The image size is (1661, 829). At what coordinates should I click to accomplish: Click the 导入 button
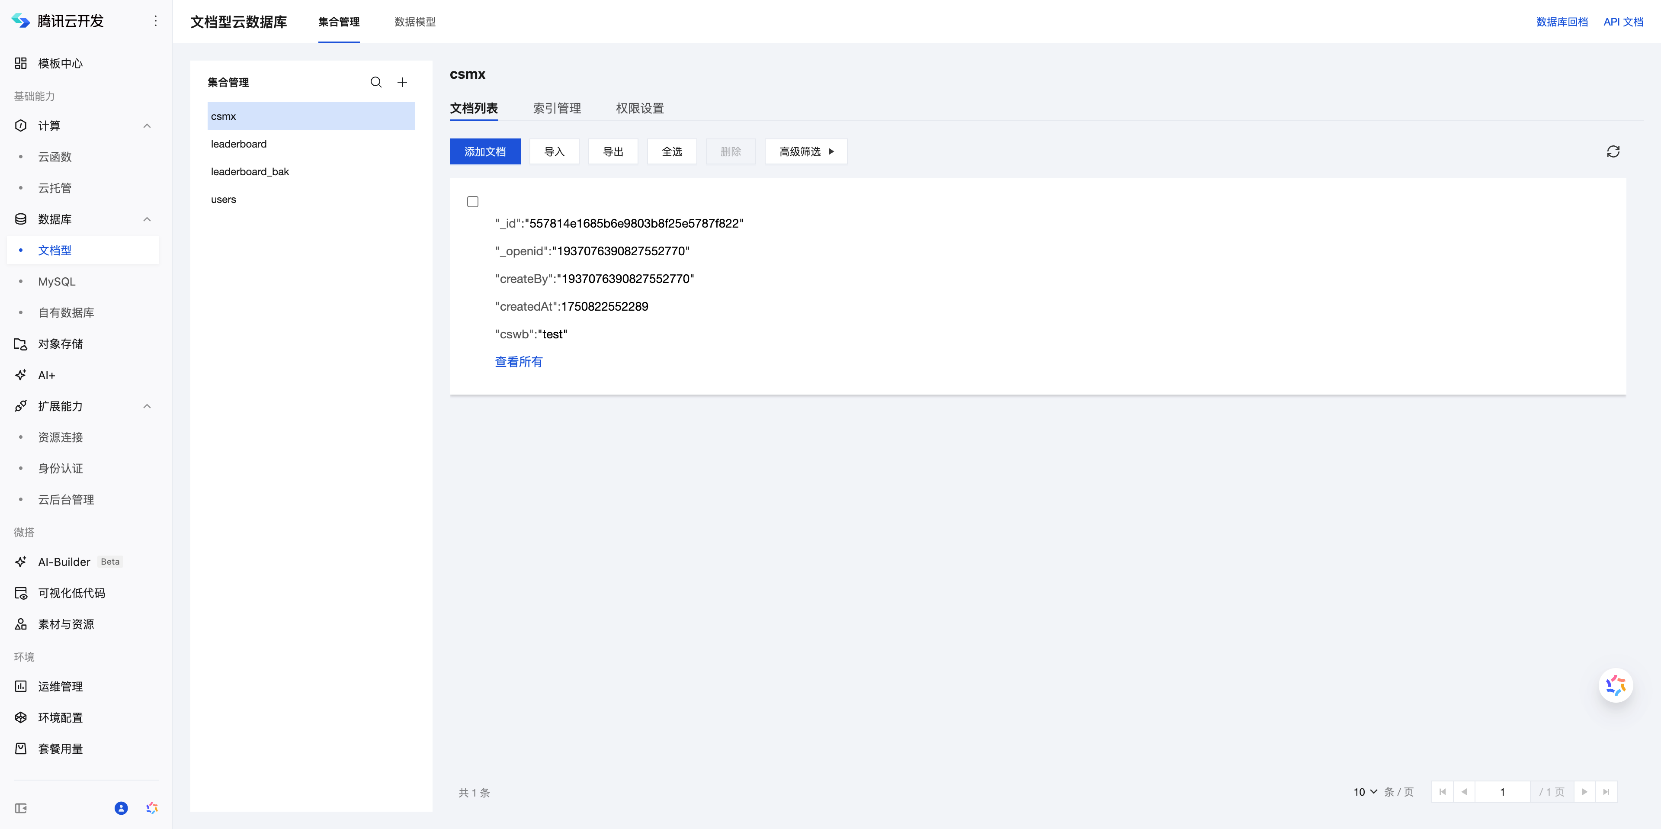click(555, 151)
